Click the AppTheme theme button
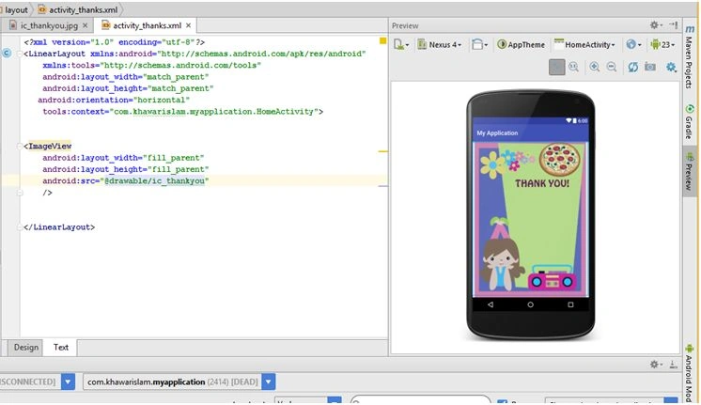This screenshot has width=701, height=405. (x=522, y=44)
